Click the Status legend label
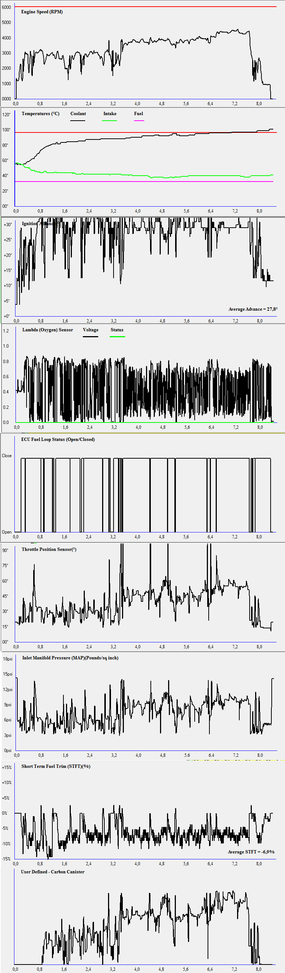Viewport: 285px width, 973px height. (117, 330)
